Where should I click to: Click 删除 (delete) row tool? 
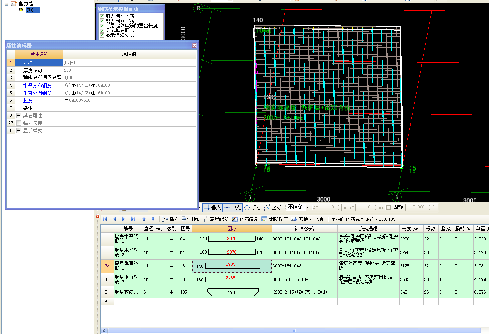[x=190, y=219]
